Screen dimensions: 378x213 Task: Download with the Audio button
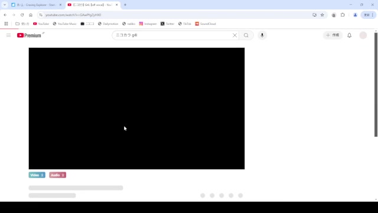pos(58,175)
